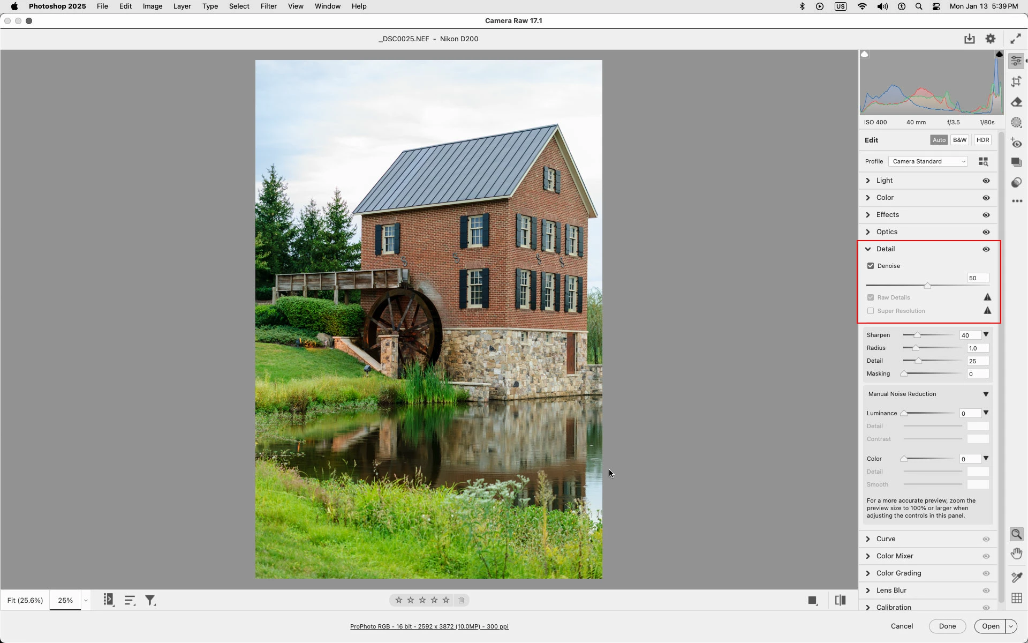Open Camera Raw preferences gear
1028x643 pixels.
991,39
